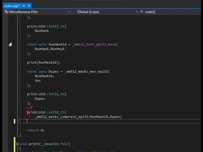The height and width of the screenshot is (152, 203).
Task: Open quick actions icon in the margin
Action: point(10,44)
